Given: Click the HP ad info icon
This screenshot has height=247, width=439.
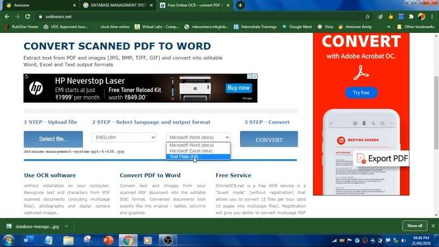Looking at the screenshot, I should tap(249, 76).
